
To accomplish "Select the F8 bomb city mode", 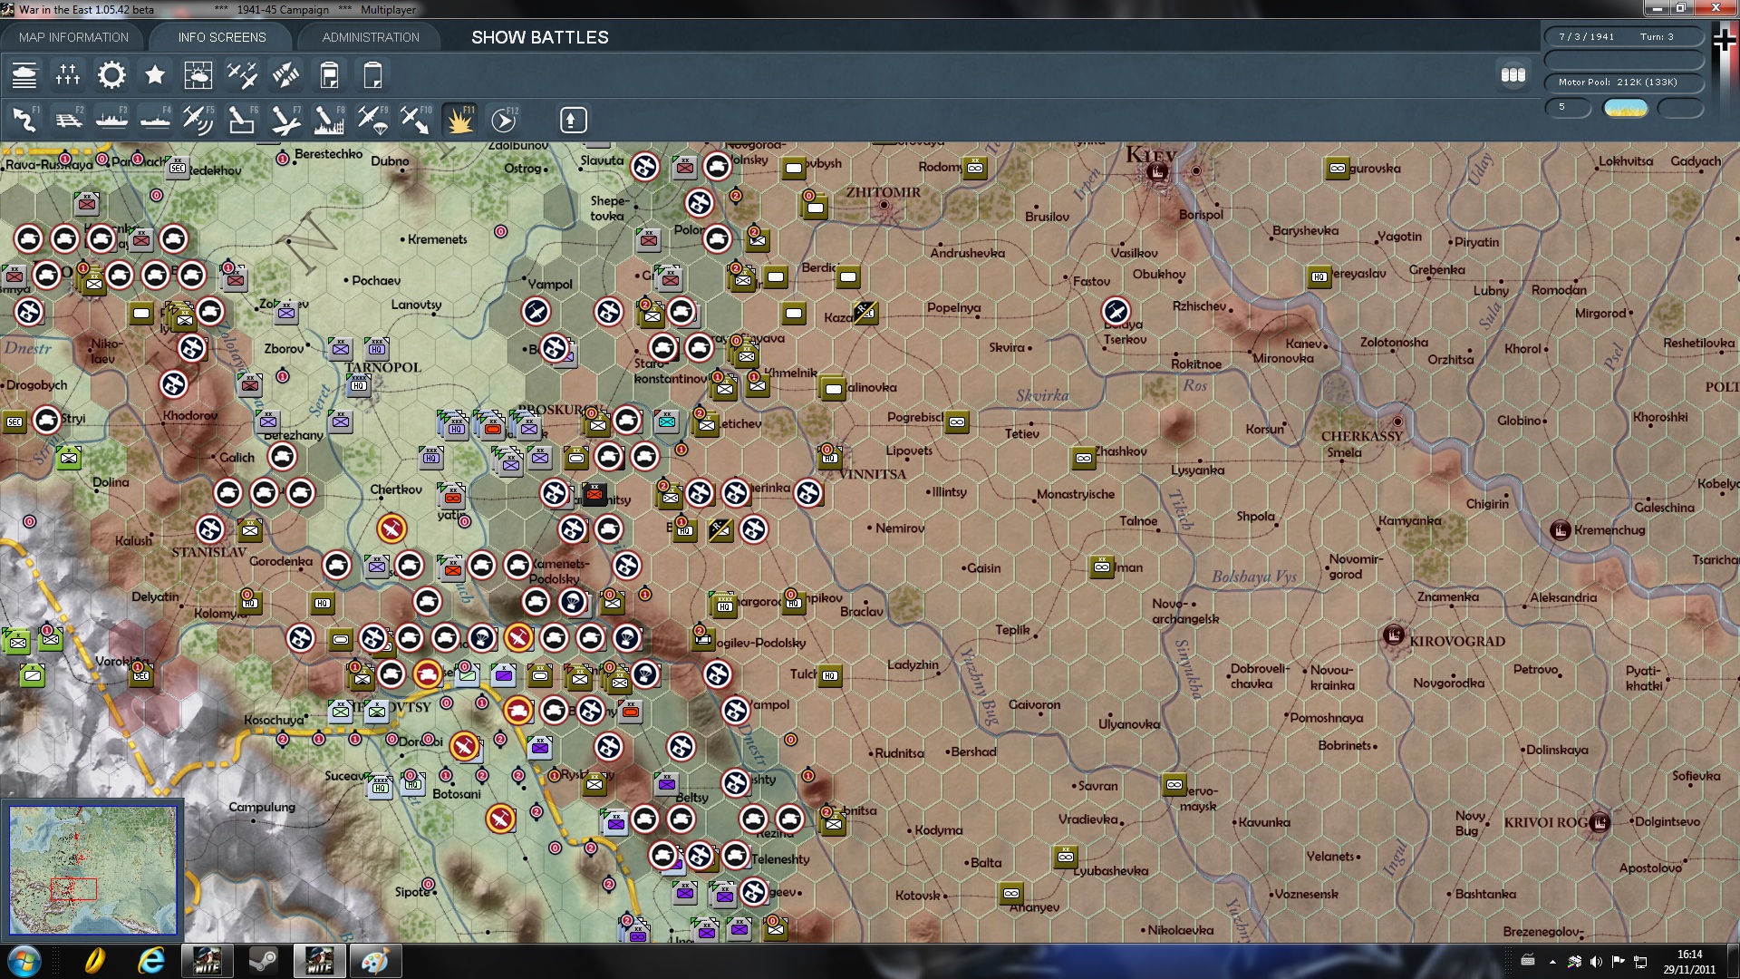I will [329, 120].
